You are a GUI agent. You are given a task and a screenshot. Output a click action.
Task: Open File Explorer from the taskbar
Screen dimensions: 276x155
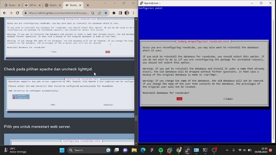(x=134, y=150)
